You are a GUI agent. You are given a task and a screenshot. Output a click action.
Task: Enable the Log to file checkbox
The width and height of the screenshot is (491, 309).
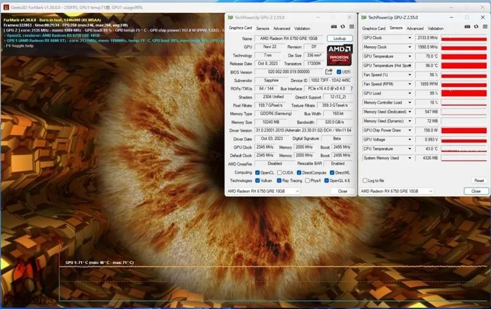[x=365, y=180]
